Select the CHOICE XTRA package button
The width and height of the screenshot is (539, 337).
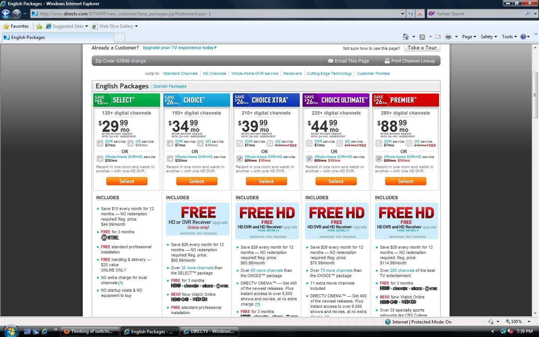coord(266,181)
